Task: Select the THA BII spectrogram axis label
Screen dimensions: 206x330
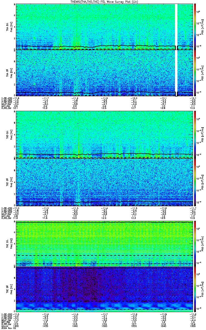Action: click(8, 73)
